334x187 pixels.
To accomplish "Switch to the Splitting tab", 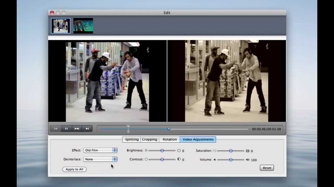I will click(x=132, y=139).
